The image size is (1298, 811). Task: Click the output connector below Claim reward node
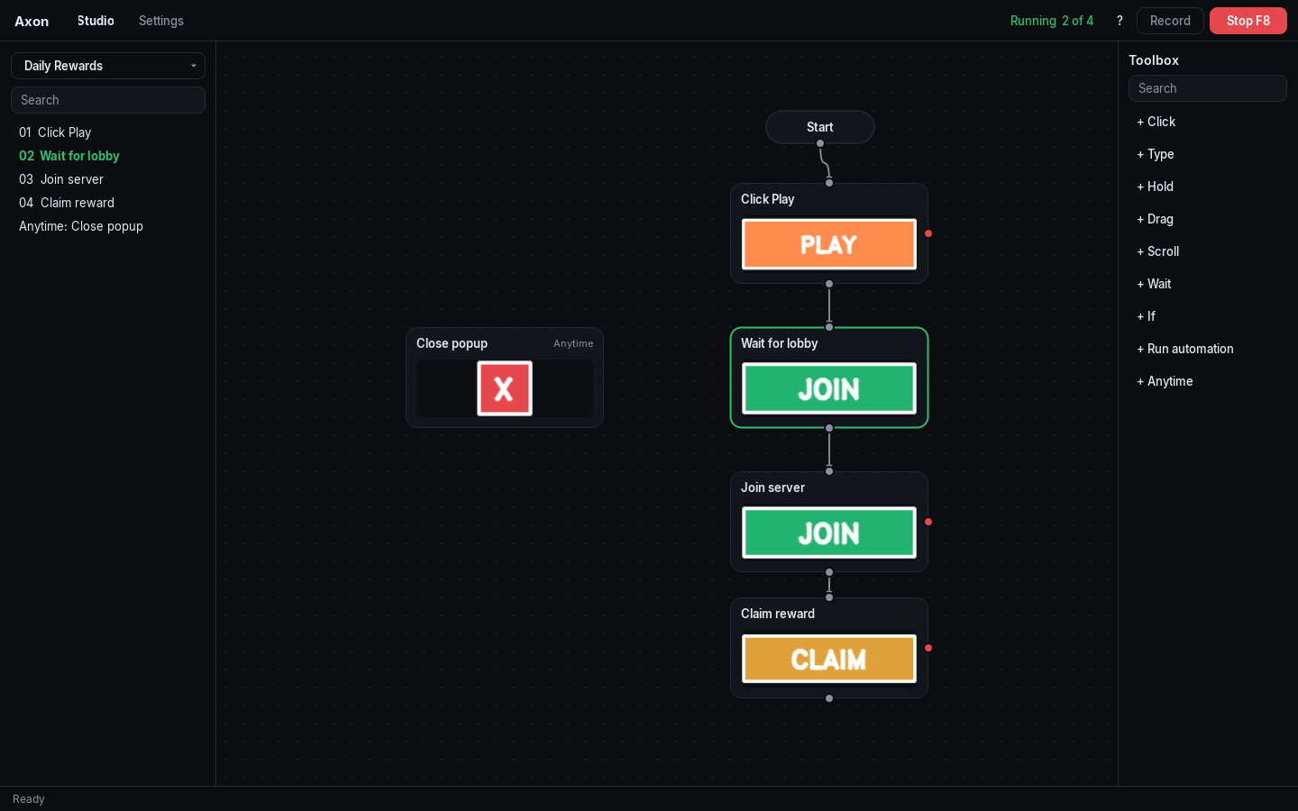829,698
